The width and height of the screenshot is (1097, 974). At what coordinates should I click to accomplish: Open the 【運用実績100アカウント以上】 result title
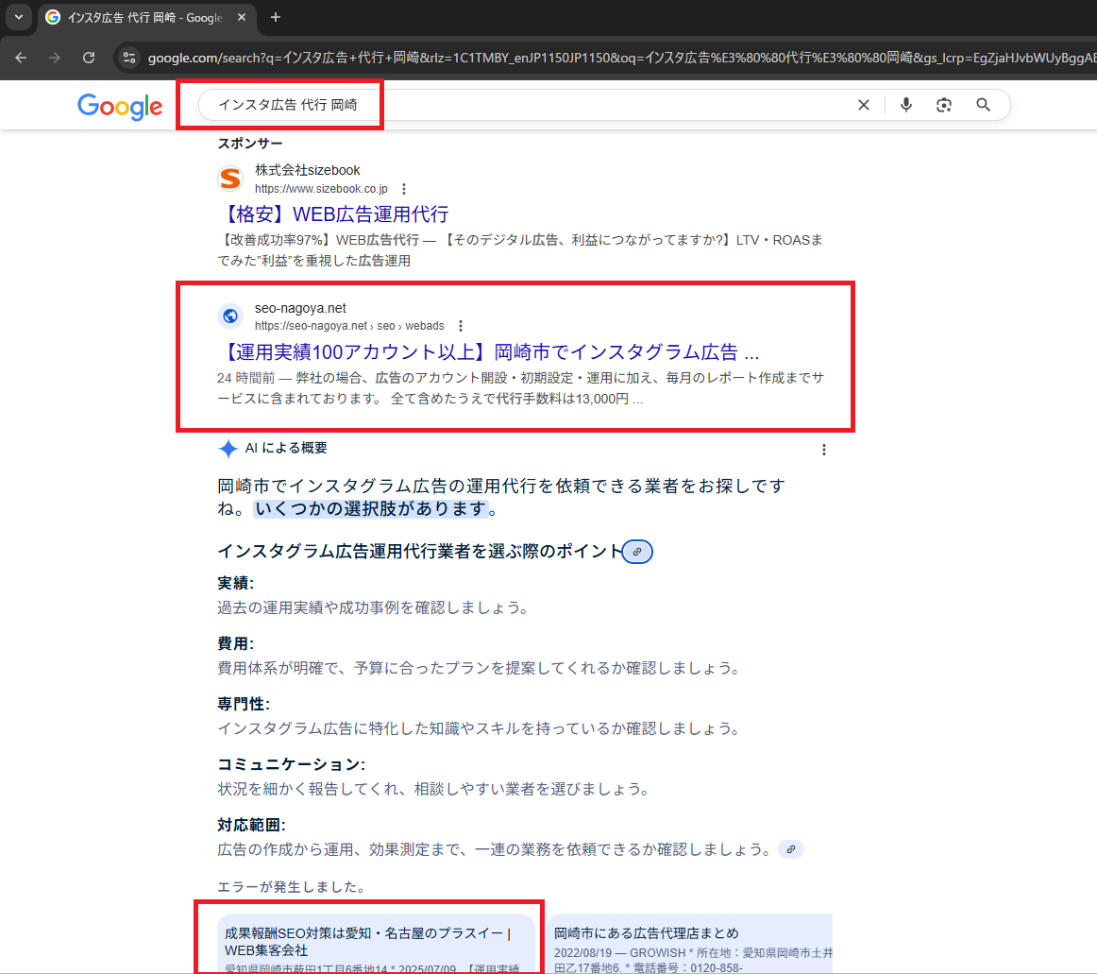(488, 351)
